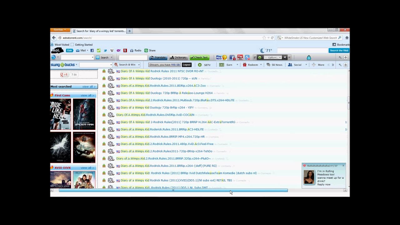Open the Redeem dropdown arrow
The width and height of the screenshot is (400, 225).
click(x=261, y=65)
